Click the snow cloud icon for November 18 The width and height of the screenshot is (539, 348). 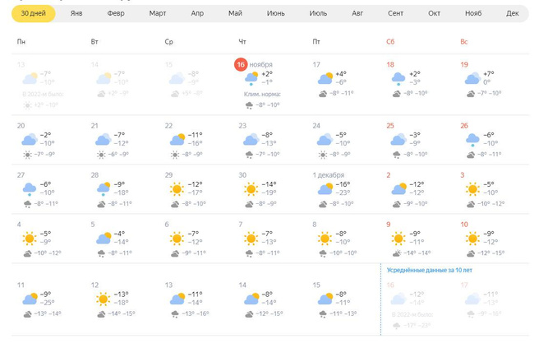398,78
